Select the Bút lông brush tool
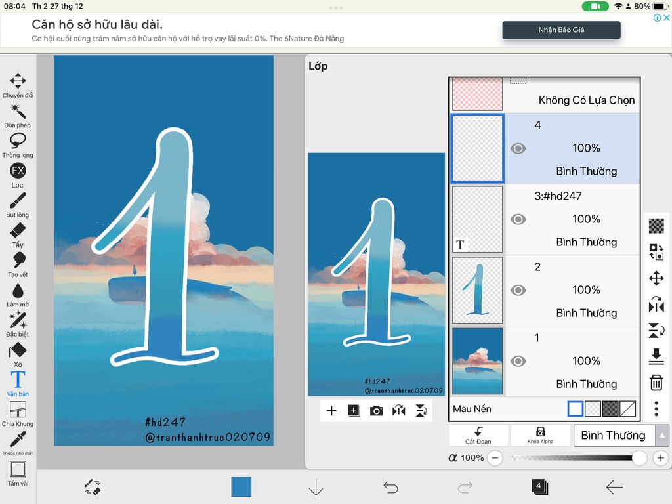Screen dimensions: 672x504 click(18, 205)
